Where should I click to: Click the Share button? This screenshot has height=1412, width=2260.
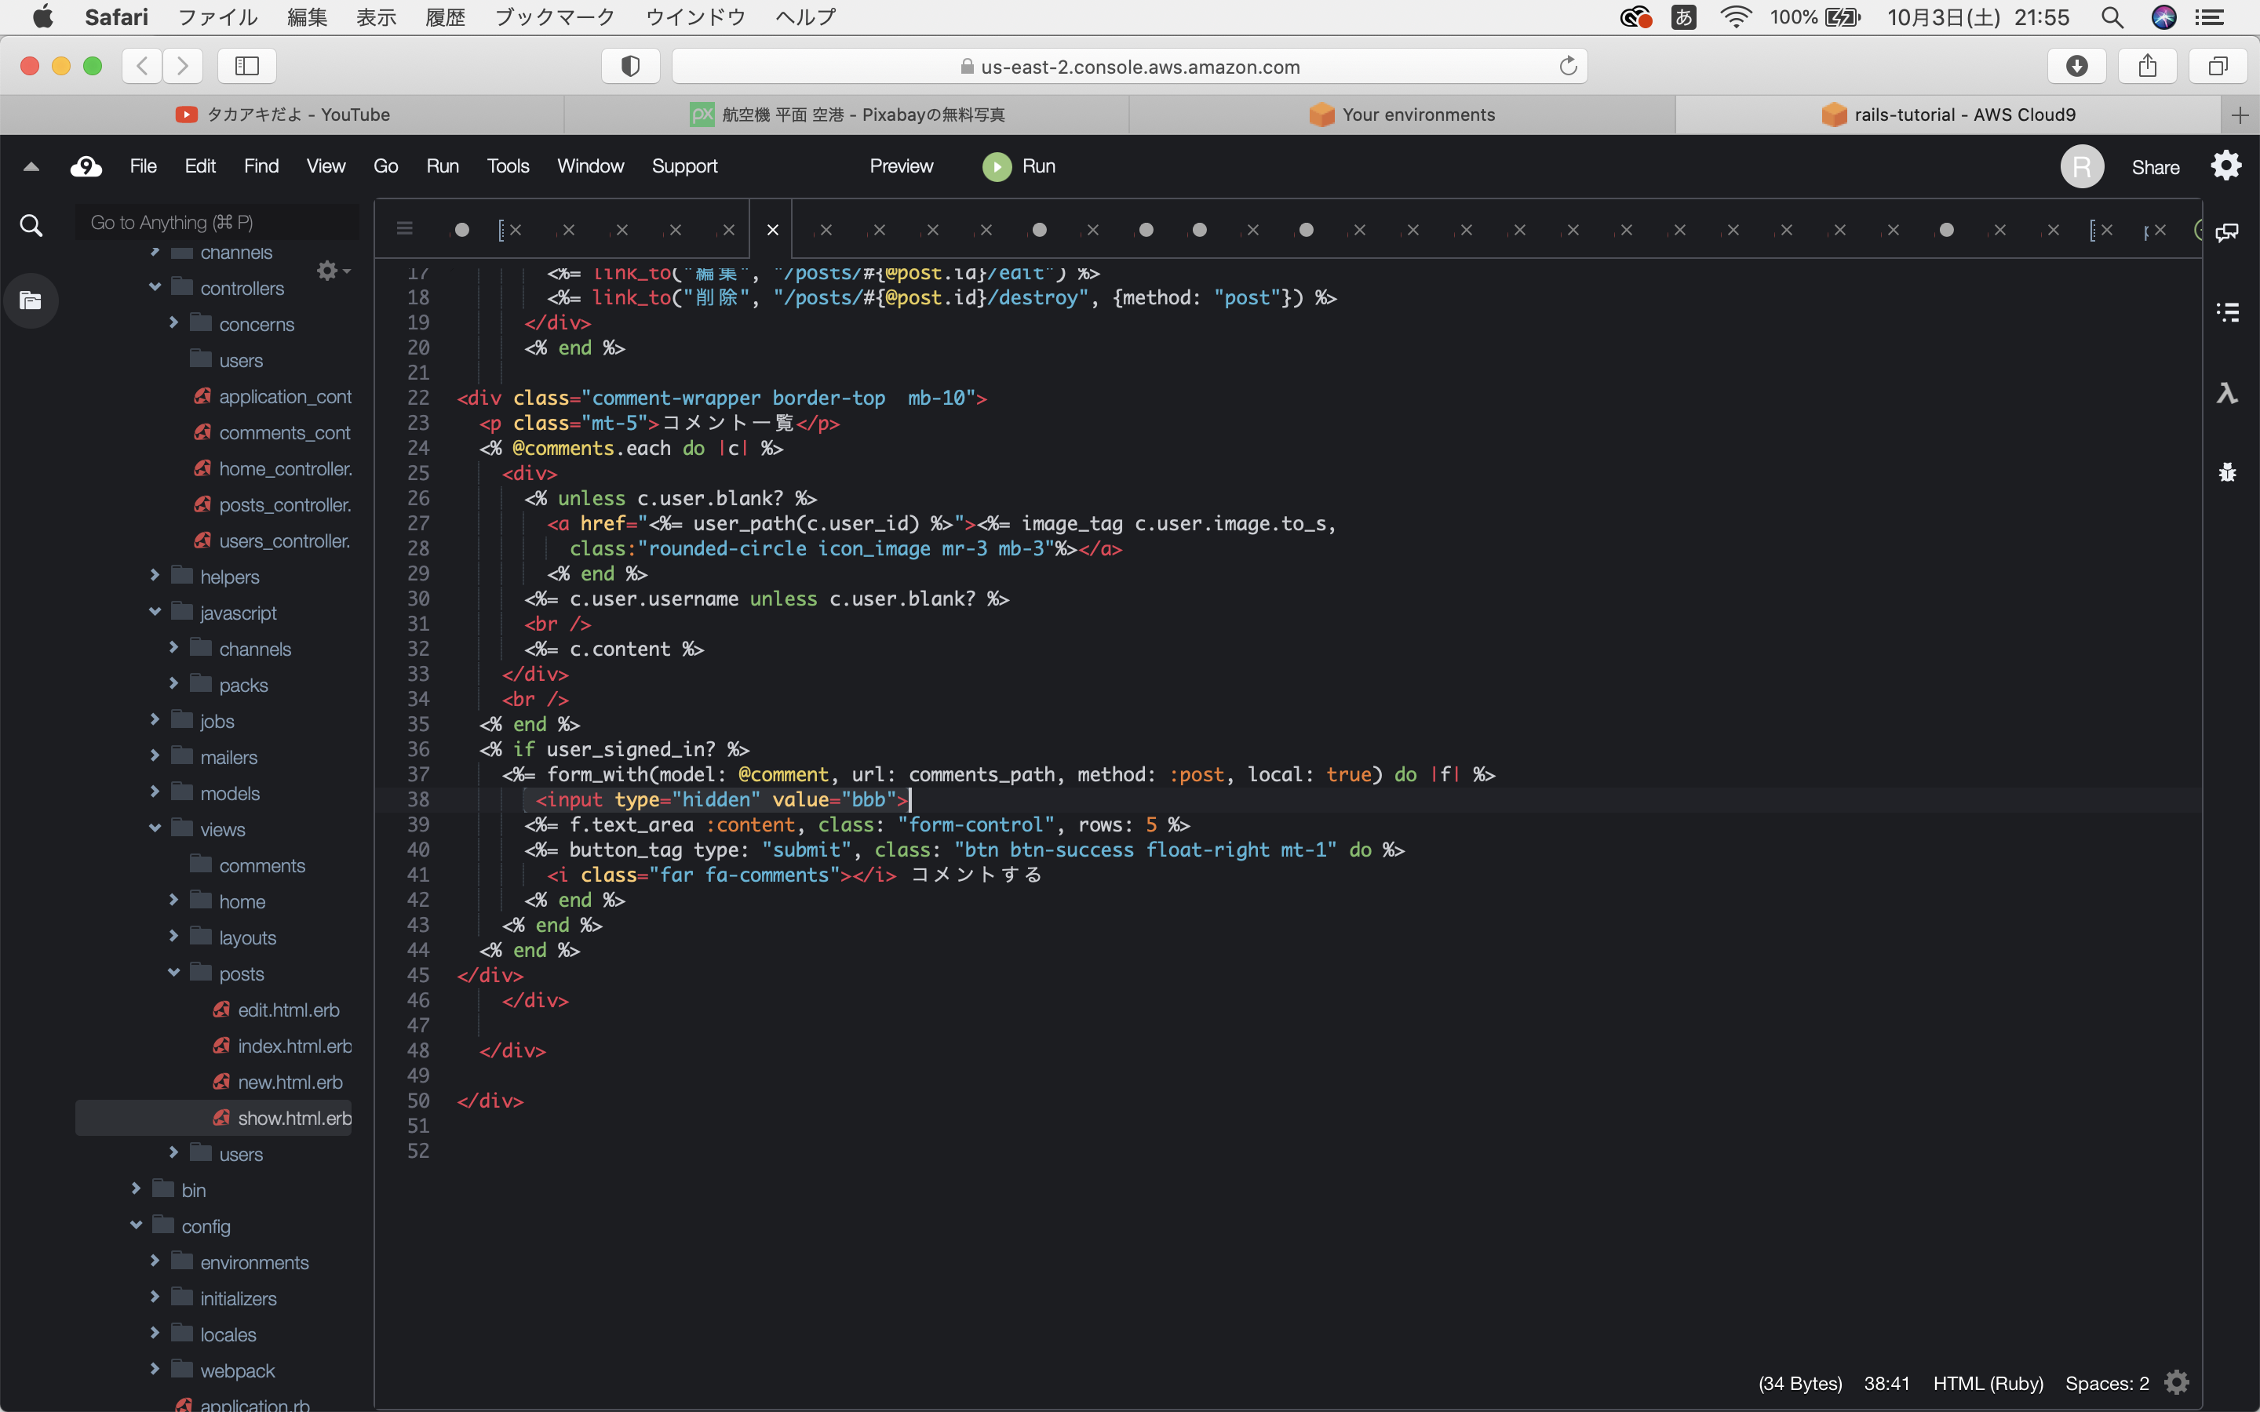point(2155,167)
